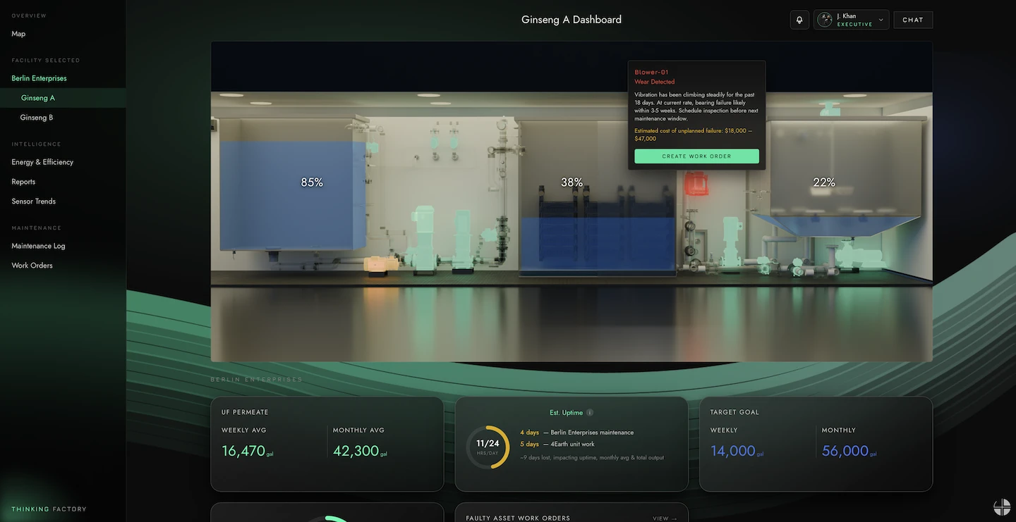Click the Thinking Factory logo text
This screenshot has width=1016, height=522.
(x=49, y=509)
